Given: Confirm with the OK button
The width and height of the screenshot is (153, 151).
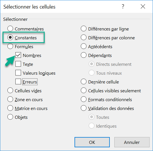Looking at the screenshot, I should (x=92, y=142).
